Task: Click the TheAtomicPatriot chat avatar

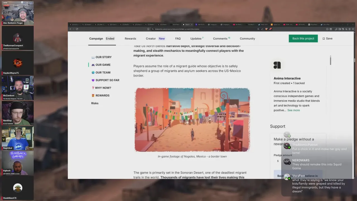Action: (287, 146)
